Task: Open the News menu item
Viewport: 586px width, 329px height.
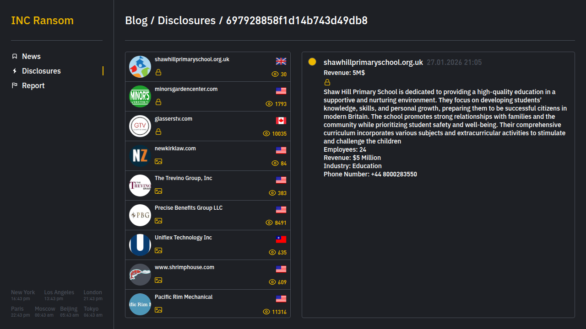Action: (x=31, y=56)
